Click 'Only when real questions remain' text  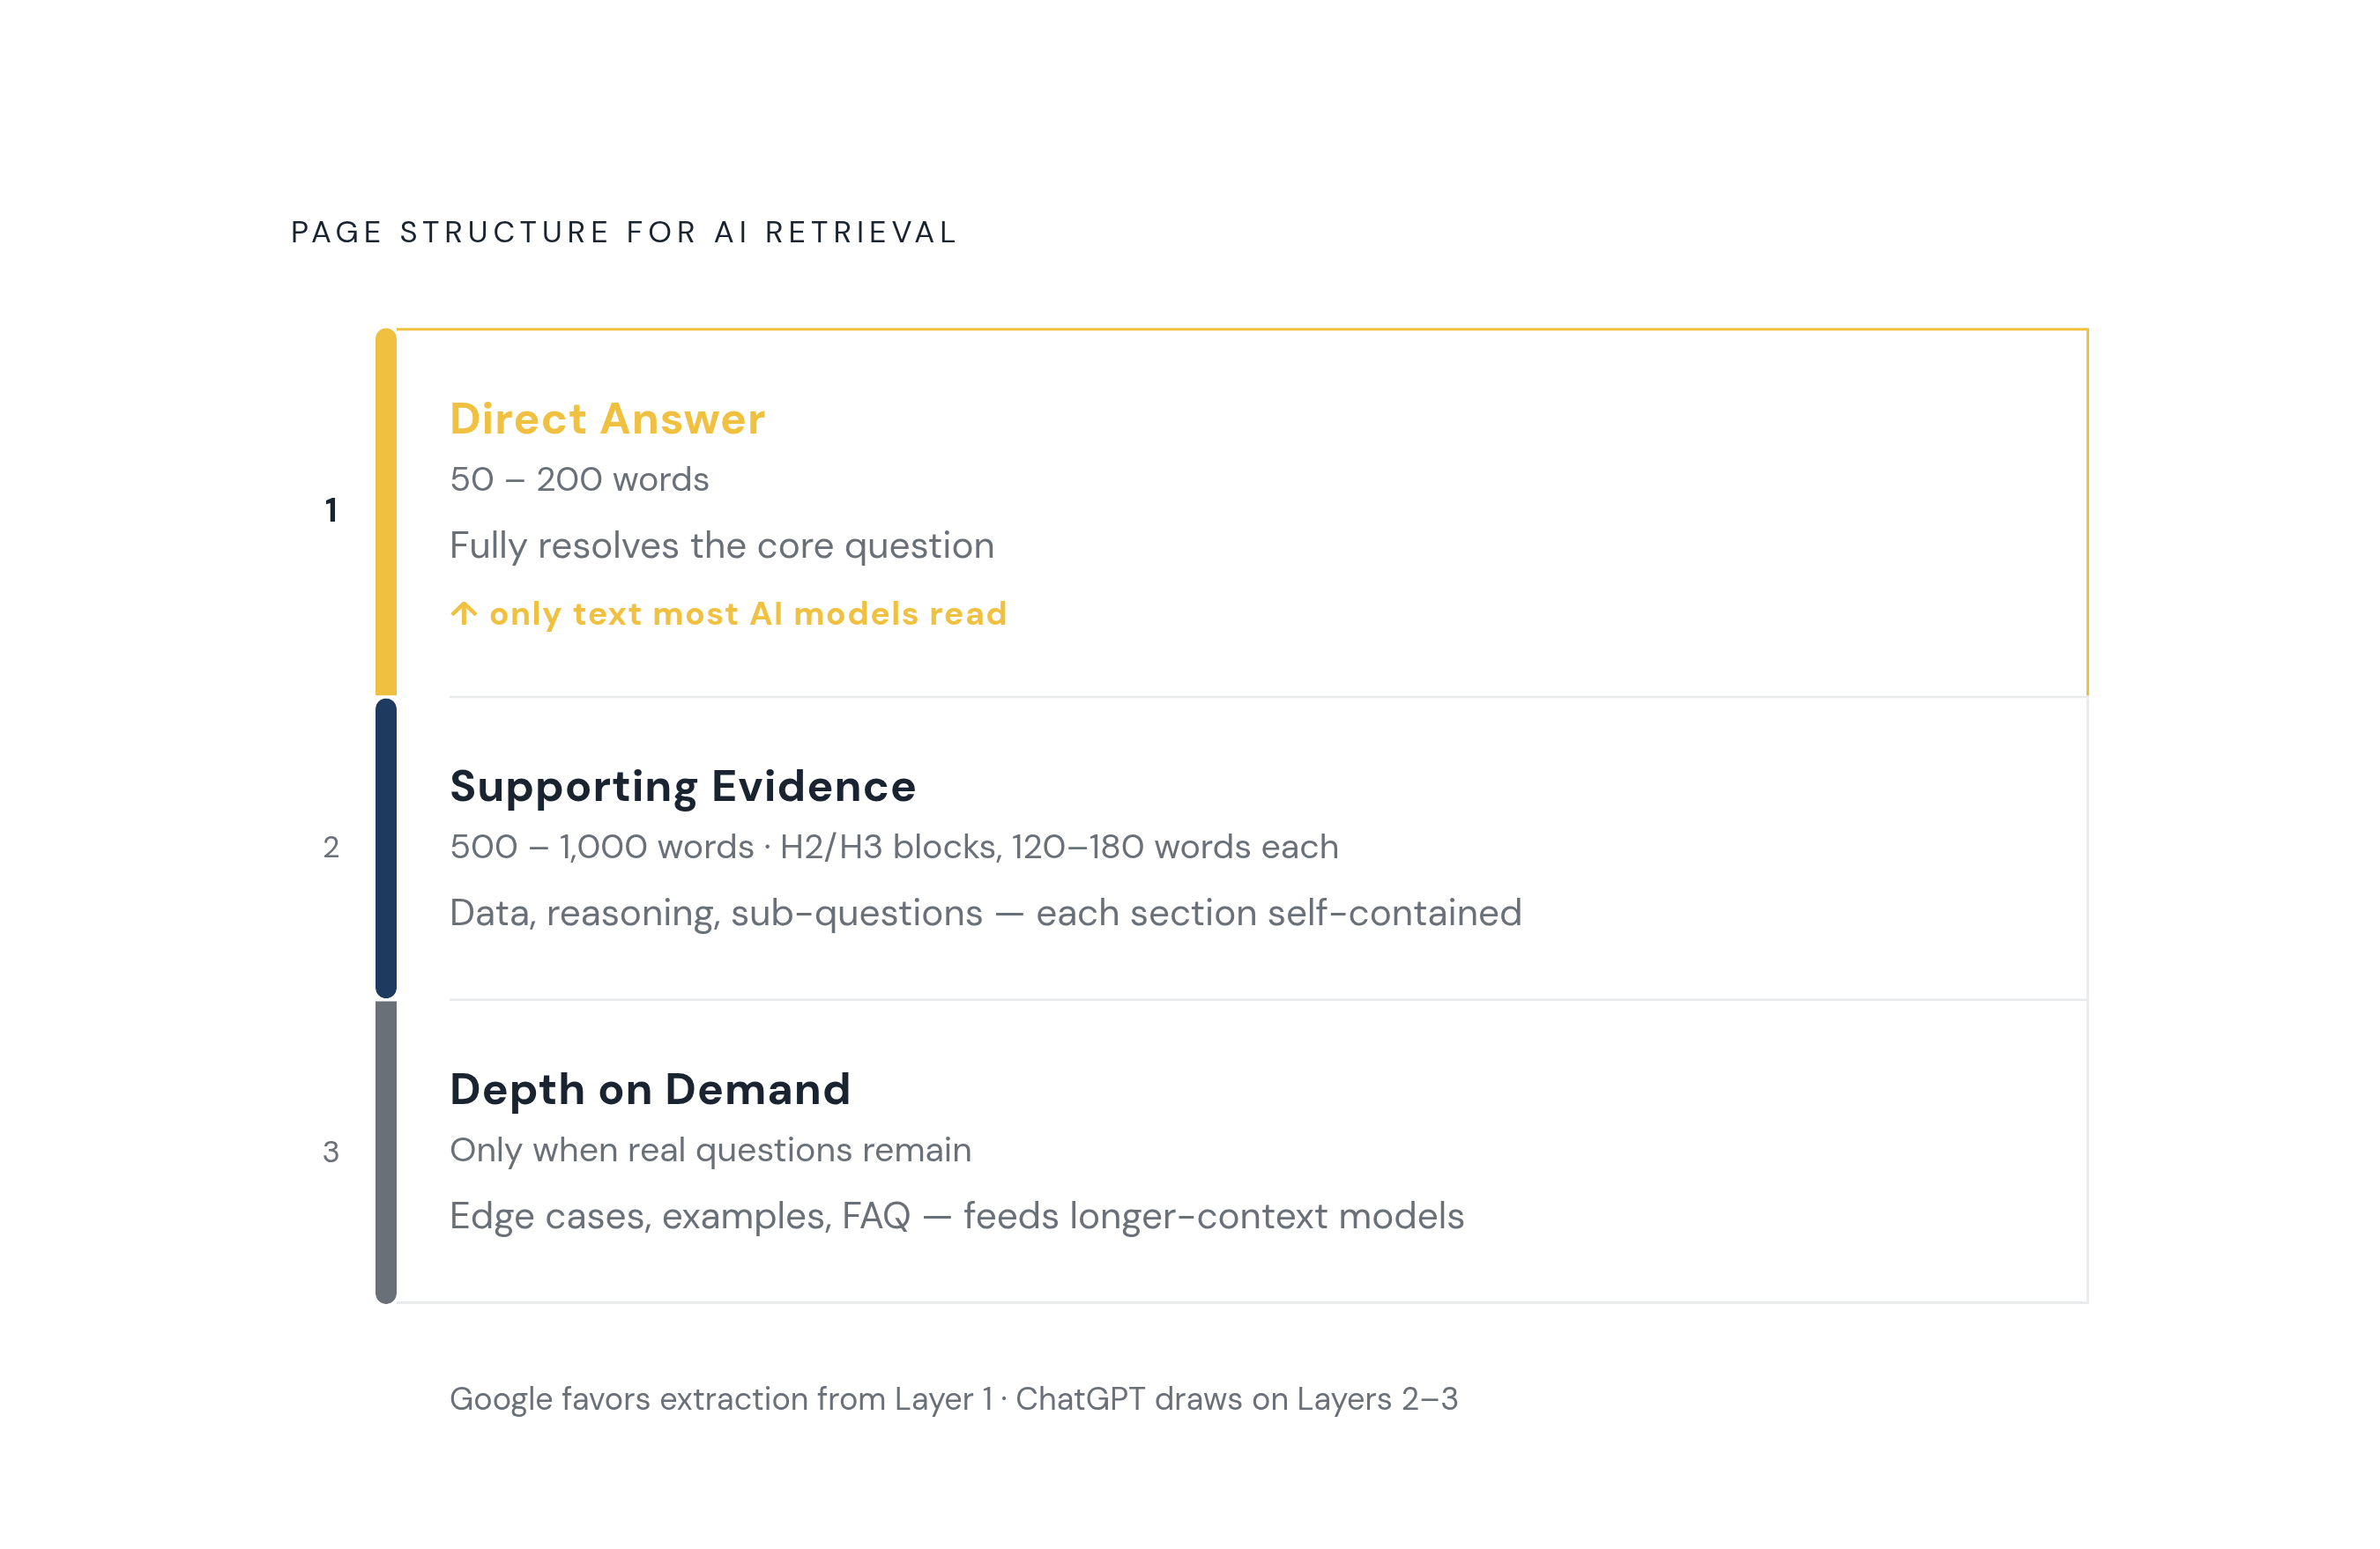[x=710, y=1149]
